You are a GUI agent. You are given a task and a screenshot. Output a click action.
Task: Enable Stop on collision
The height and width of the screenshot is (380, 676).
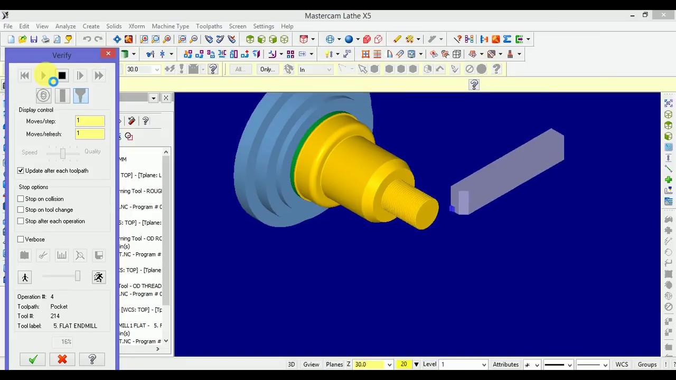[x=21, y=199]
